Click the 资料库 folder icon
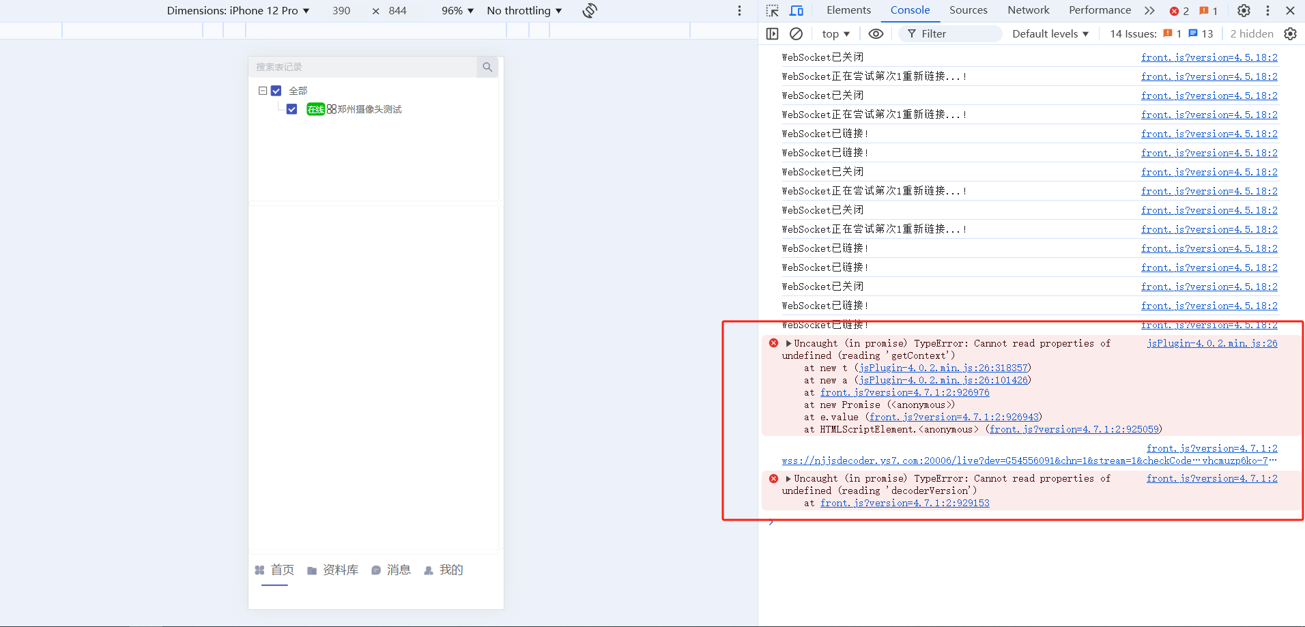 pyautogui.click(x=312, y=570)
